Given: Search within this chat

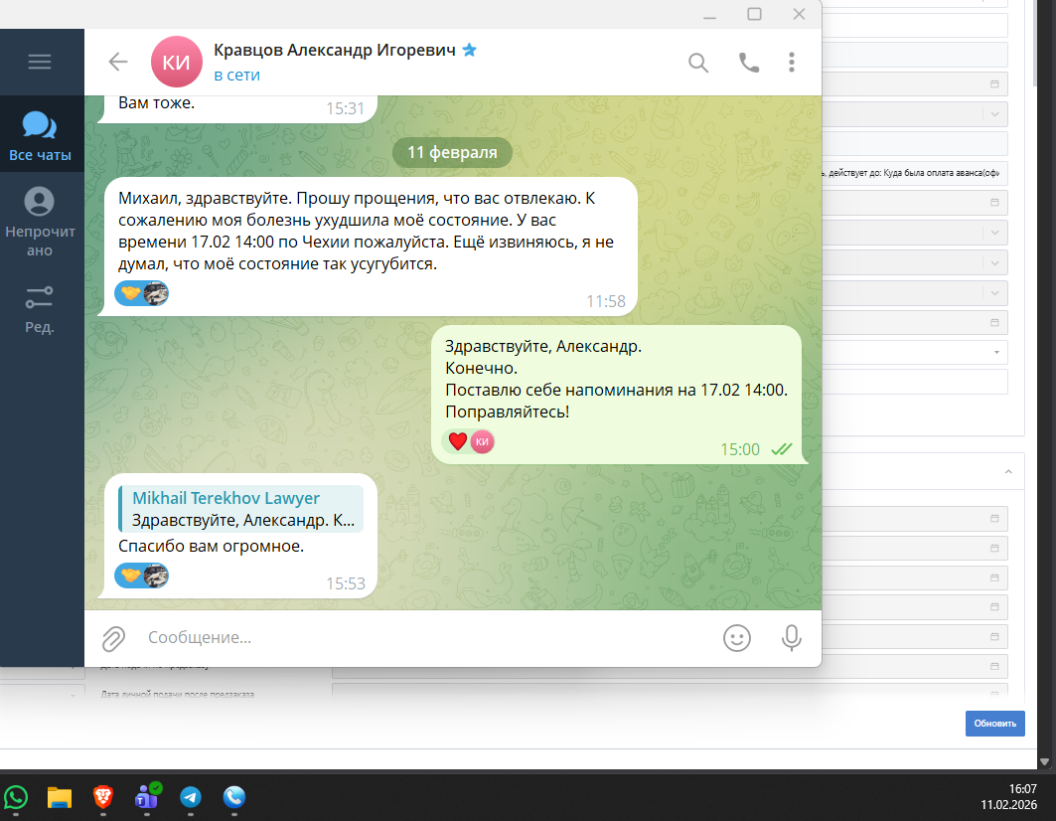Looking at the screenshot, I should 698,63.
